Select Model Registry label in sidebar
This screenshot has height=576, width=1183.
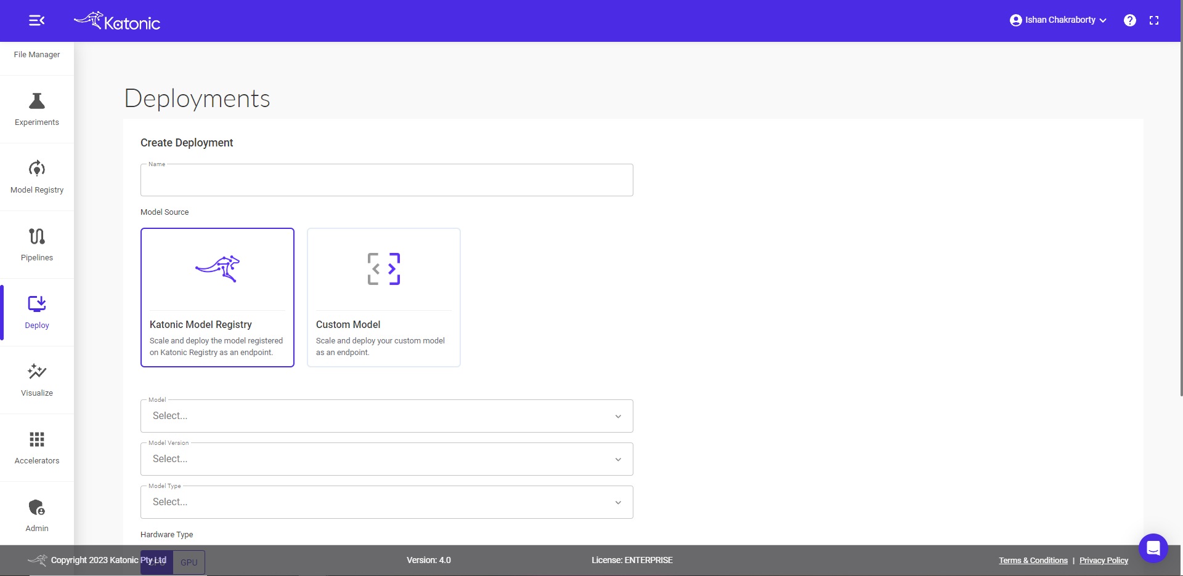(x=37, y=190)
